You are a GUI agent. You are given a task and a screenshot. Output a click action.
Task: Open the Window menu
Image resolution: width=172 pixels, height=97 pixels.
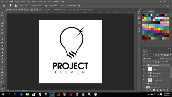click(56, 2)
